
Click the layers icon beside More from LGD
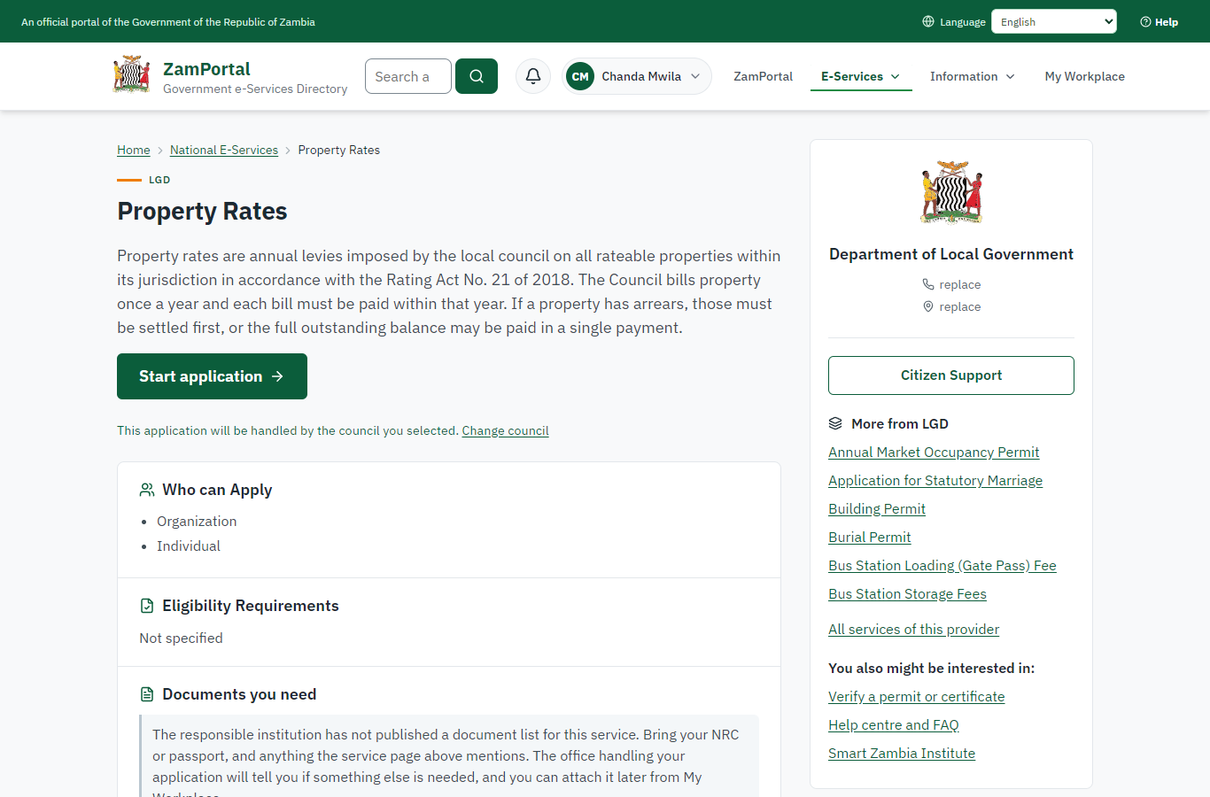pyautogui.click(x=835, y=423)
